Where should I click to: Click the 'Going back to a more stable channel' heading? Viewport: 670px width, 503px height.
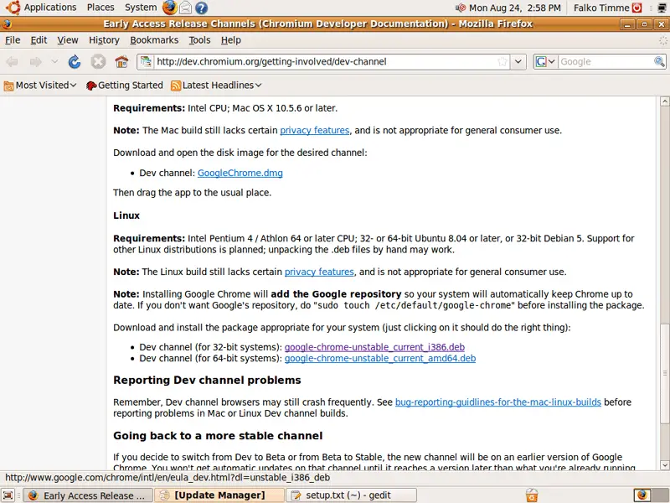click(x=218, y=436)
